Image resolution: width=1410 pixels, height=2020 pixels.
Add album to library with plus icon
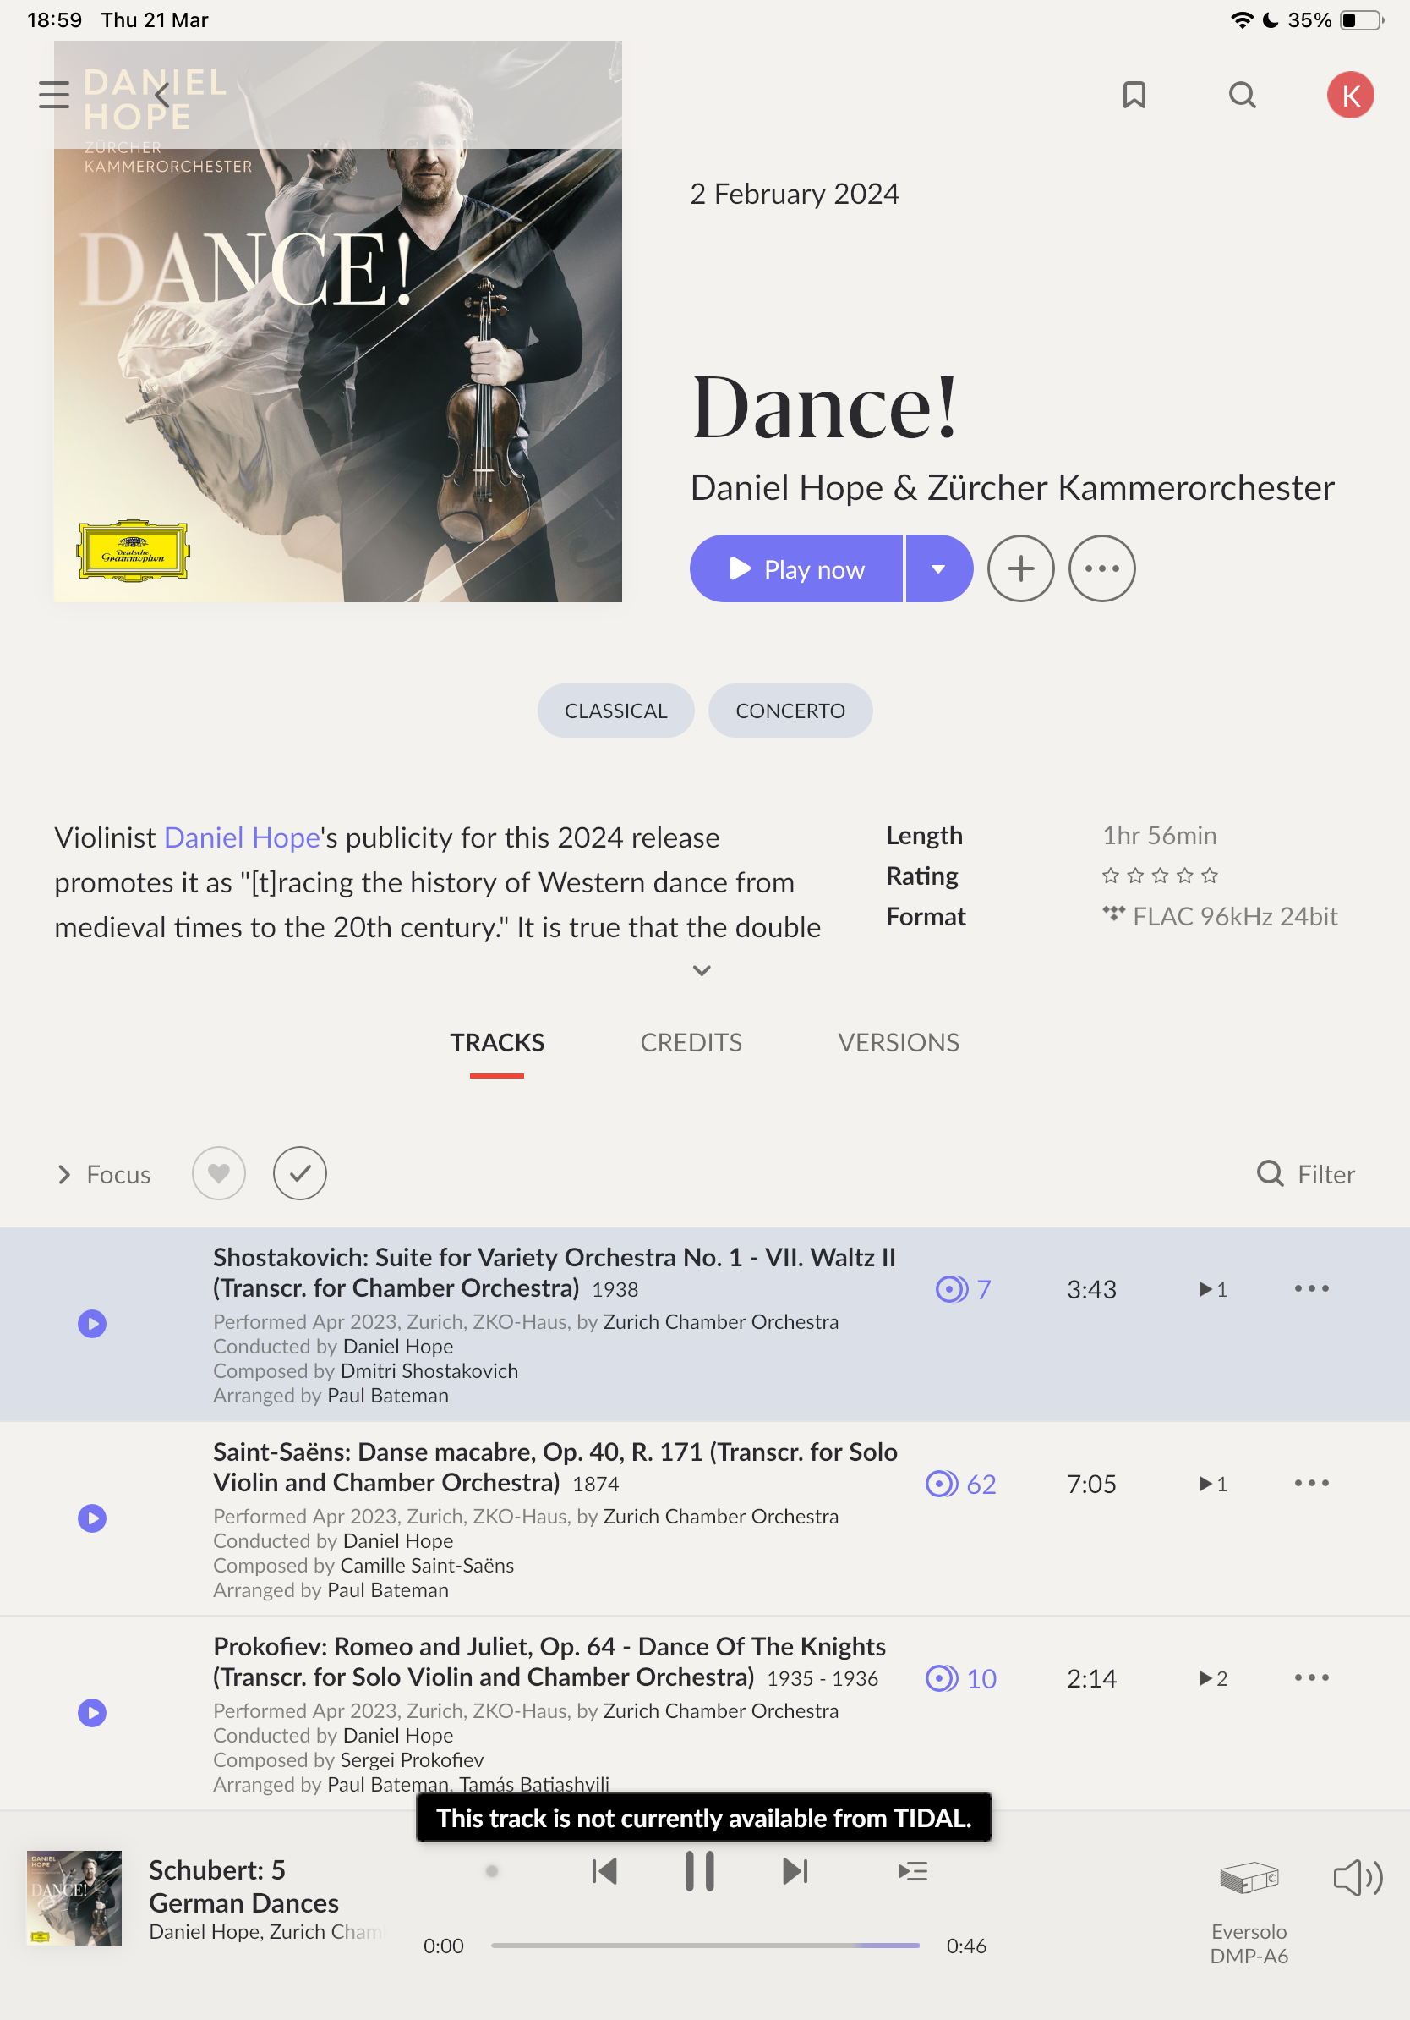pos(1020,568)
